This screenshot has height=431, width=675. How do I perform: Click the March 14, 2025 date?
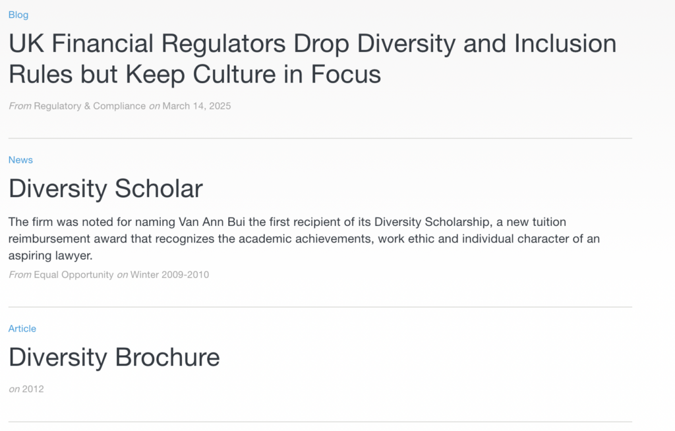196,106
